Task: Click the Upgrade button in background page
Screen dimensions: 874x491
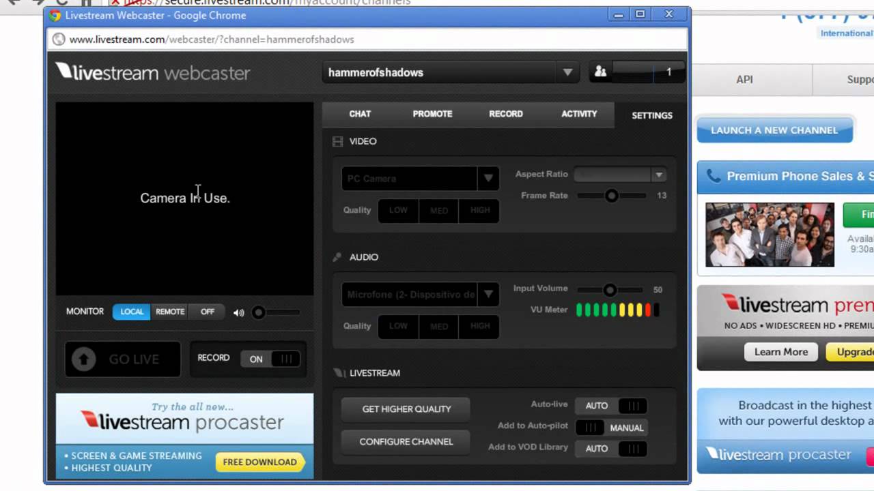Action: (x=850, y=352)
